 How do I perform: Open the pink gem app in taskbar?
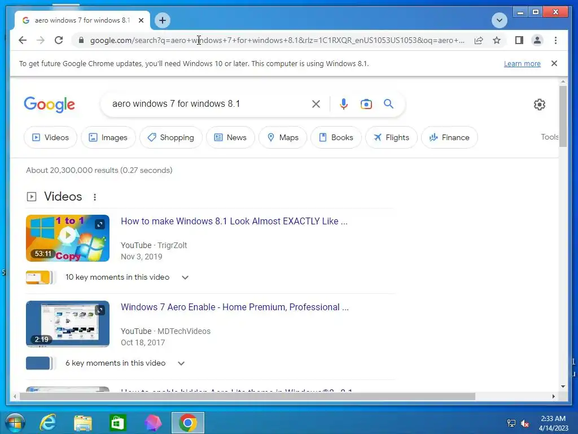click(152, 423)
